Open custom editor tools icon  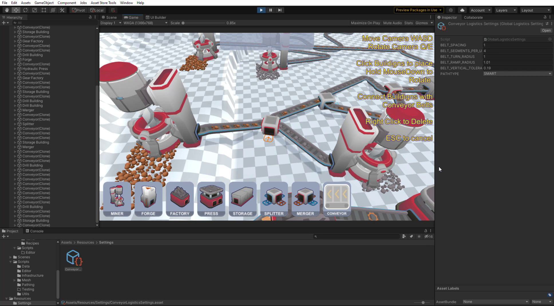[62, 10]
